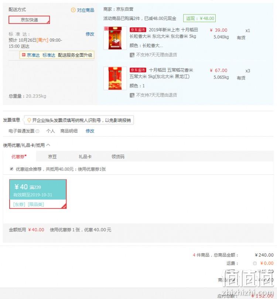Select the ¥40 满239 coupon card
The image size is (277, 299).
click(x=38, y=194)
